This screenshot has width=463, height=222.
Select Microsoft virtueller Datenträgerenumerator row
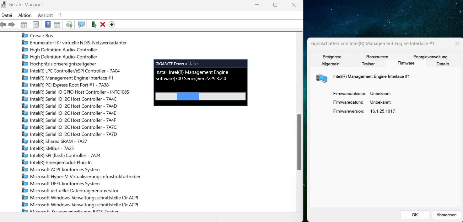pos(74,190)
